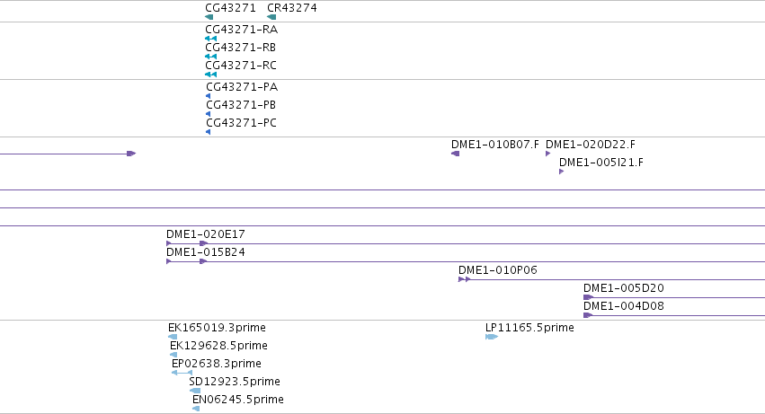This screenshot has width=765, height=414.
Task: Click the DME1-005D20 start glyph
Action: [x=589, y=297]
